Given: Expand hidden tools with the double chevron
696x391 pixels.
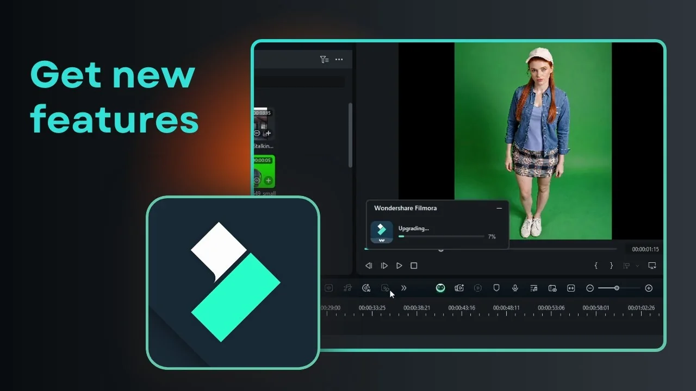Looking at the screenshot, I should pyautogui.click(x=404, y=288).
